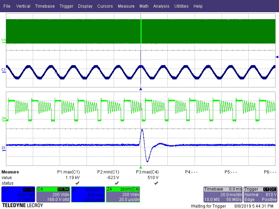Viewport: 279px width, 209px height.
Task: Open the Timebase descriptor box
Action: [x=223, y=193]
